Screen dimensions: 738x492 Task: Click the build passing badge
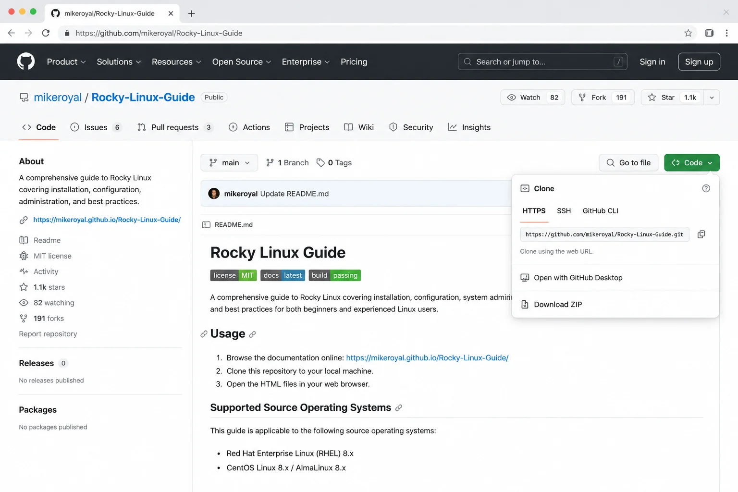click(334, 275)
